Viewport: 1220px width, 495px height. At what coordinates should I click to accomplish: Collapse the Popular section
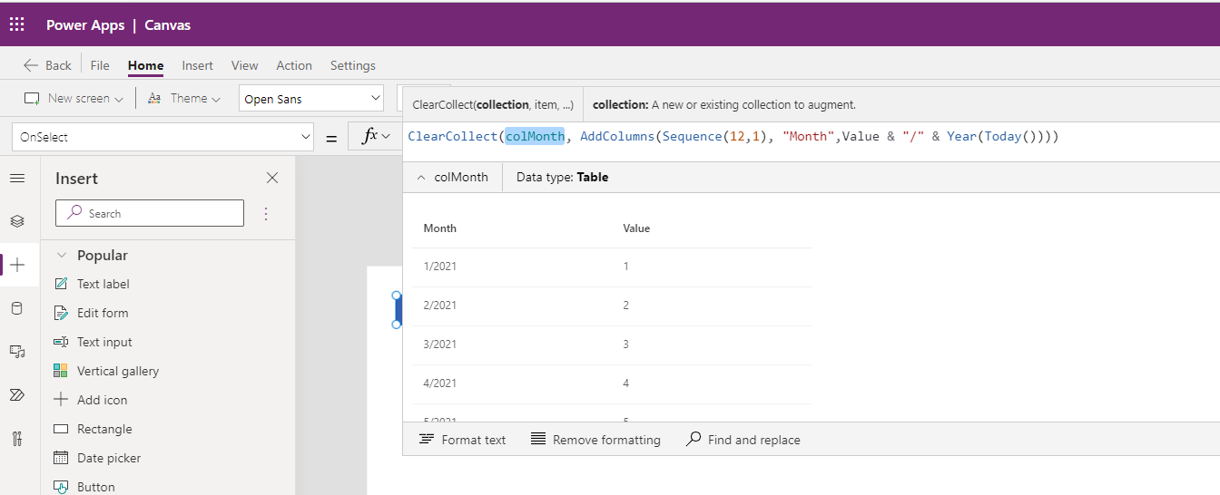tap(62, 256)
